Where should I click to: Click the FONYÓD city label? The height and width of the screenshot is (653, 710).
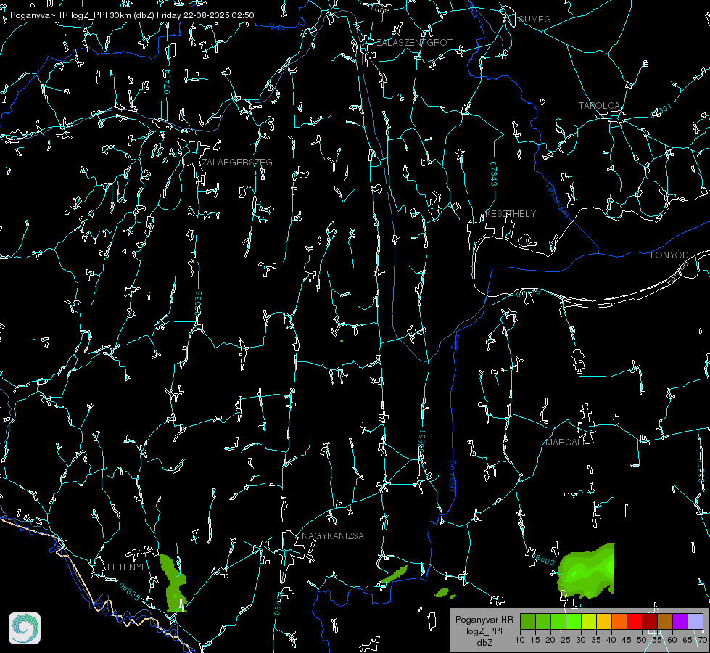pos(669,255)
